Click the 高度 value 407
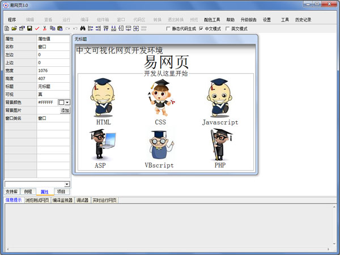This screenshot has height=255, width=340. [x=53, y=79]
